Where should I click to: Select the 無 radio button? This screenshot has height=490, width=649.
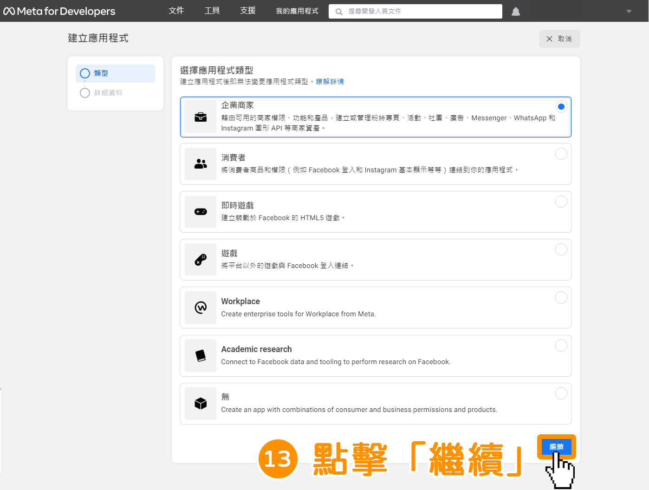point(561,393)
